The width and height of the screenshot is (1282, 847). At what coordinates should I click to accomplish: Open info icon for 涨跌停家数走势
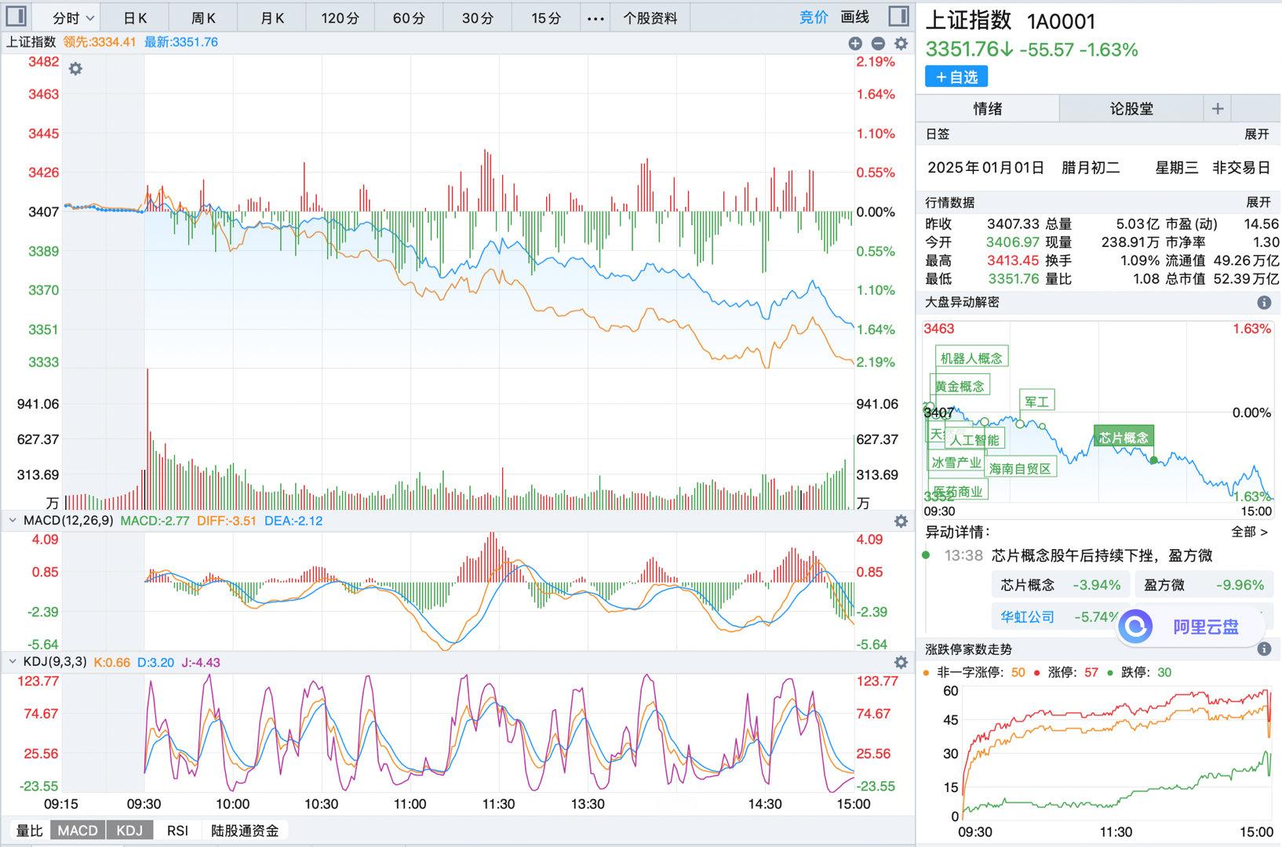pyautogui.click(x=1264, y=649)
